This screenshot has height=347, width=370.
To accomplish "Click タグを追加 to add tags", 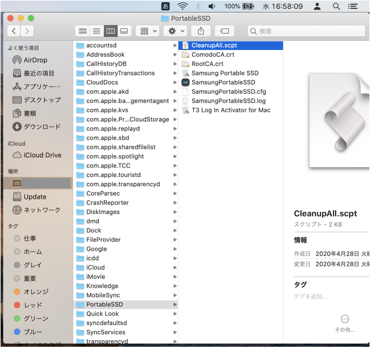I will point(310,296).
